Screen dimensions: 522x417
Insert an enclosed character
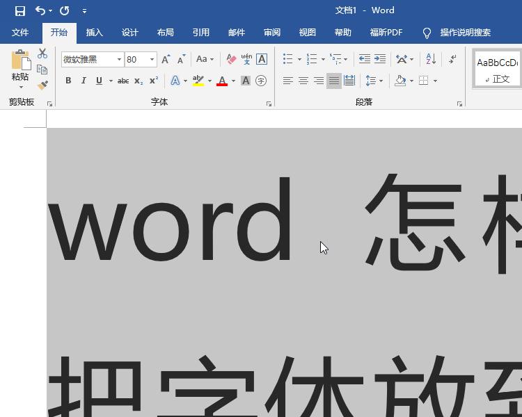tap(261, 81)
